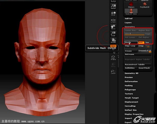Adjust the CreaseLvl slider
The image size is (157, 124).
click(x=145, y=51)
